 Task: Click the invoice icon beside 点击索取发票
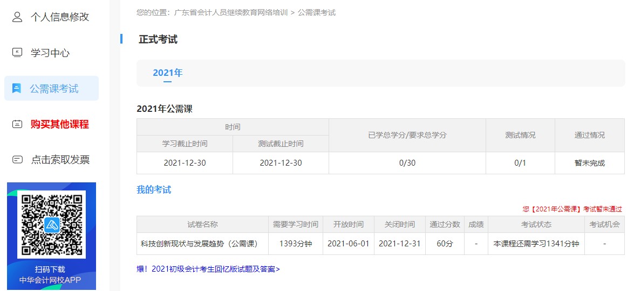[17, 160]
